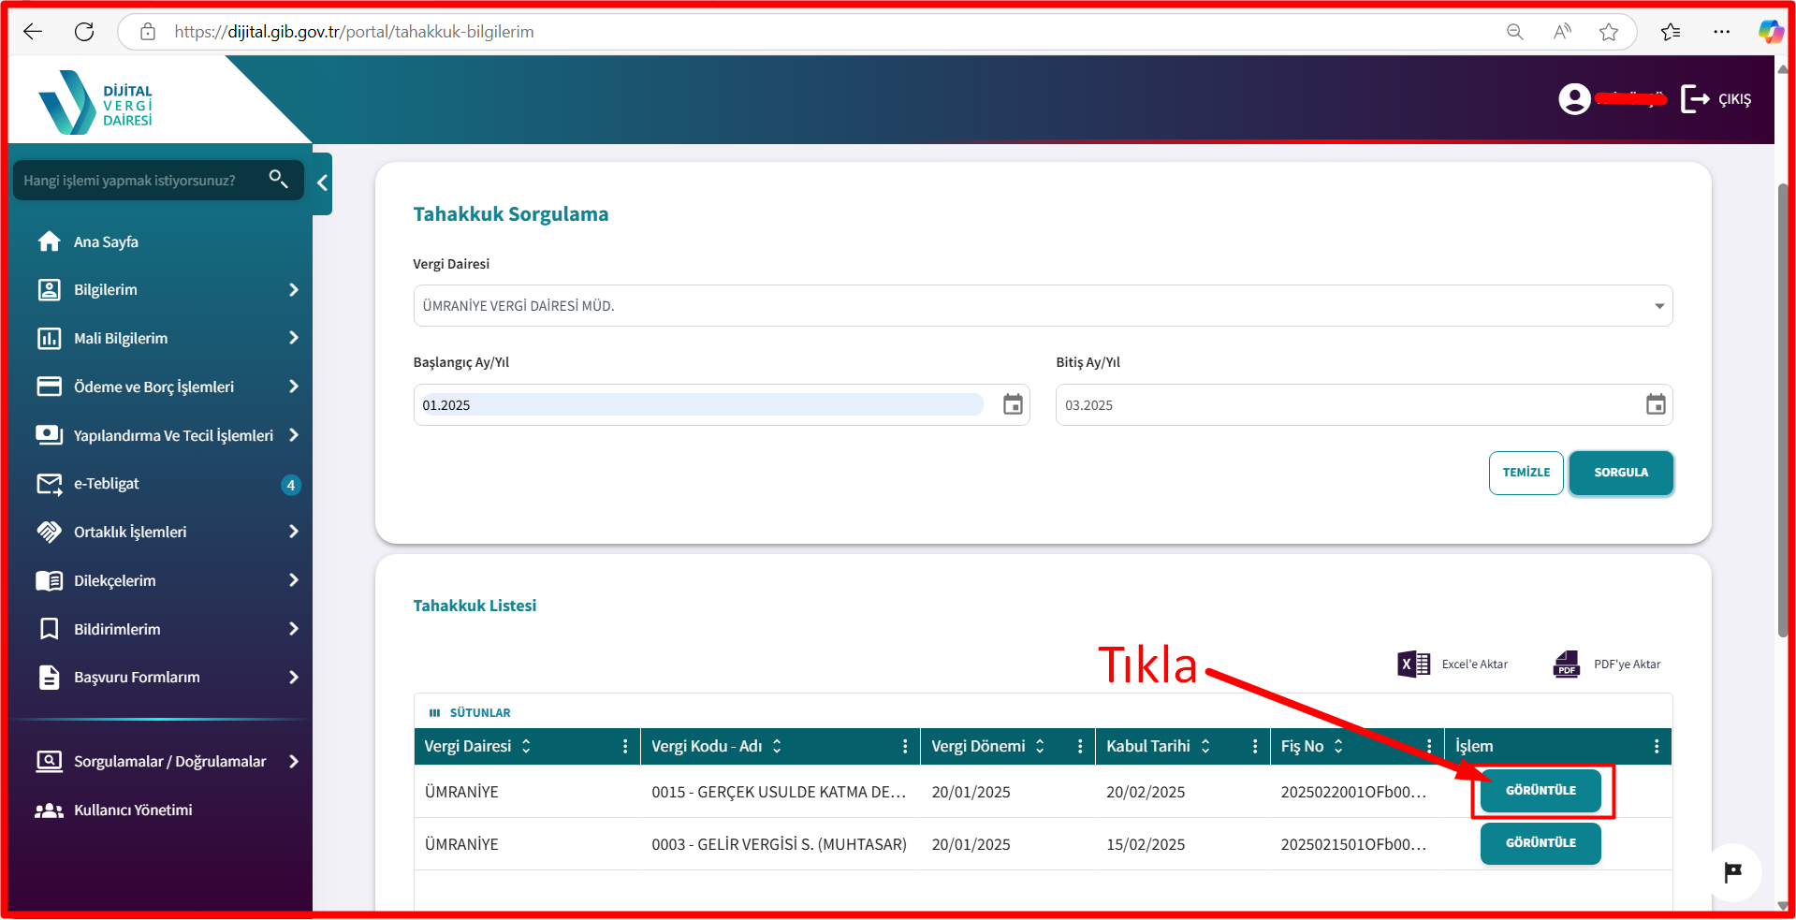Sort the table by Vergi Dönemi
Screen dimensions: 1796x920
pos(1040,746)
